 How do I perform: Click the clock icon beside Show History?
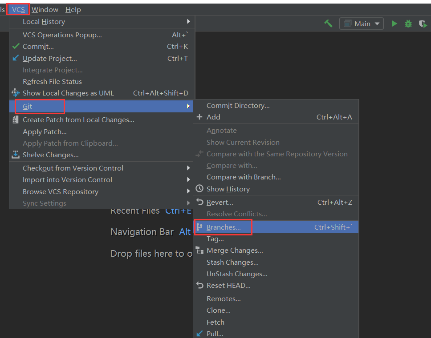point(199,189)
